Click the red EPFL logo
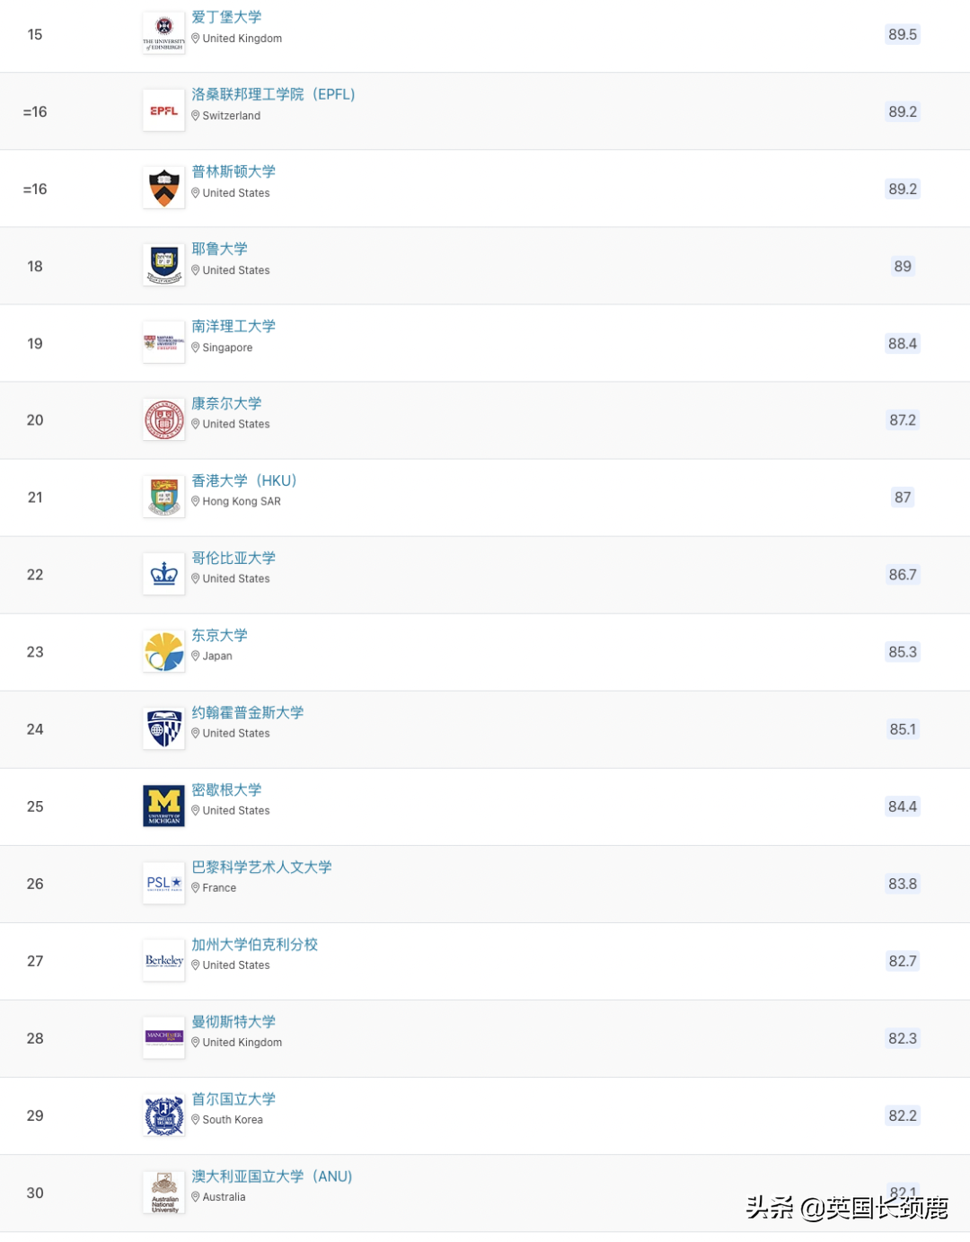This screenshot has height=1242, width=970. pos(163,111)
